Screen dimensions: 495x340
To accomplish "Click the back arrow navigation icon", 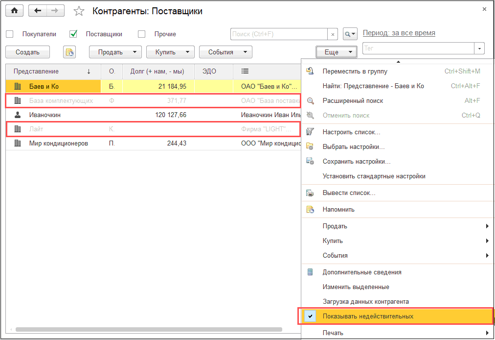I will tap(38, 11).
